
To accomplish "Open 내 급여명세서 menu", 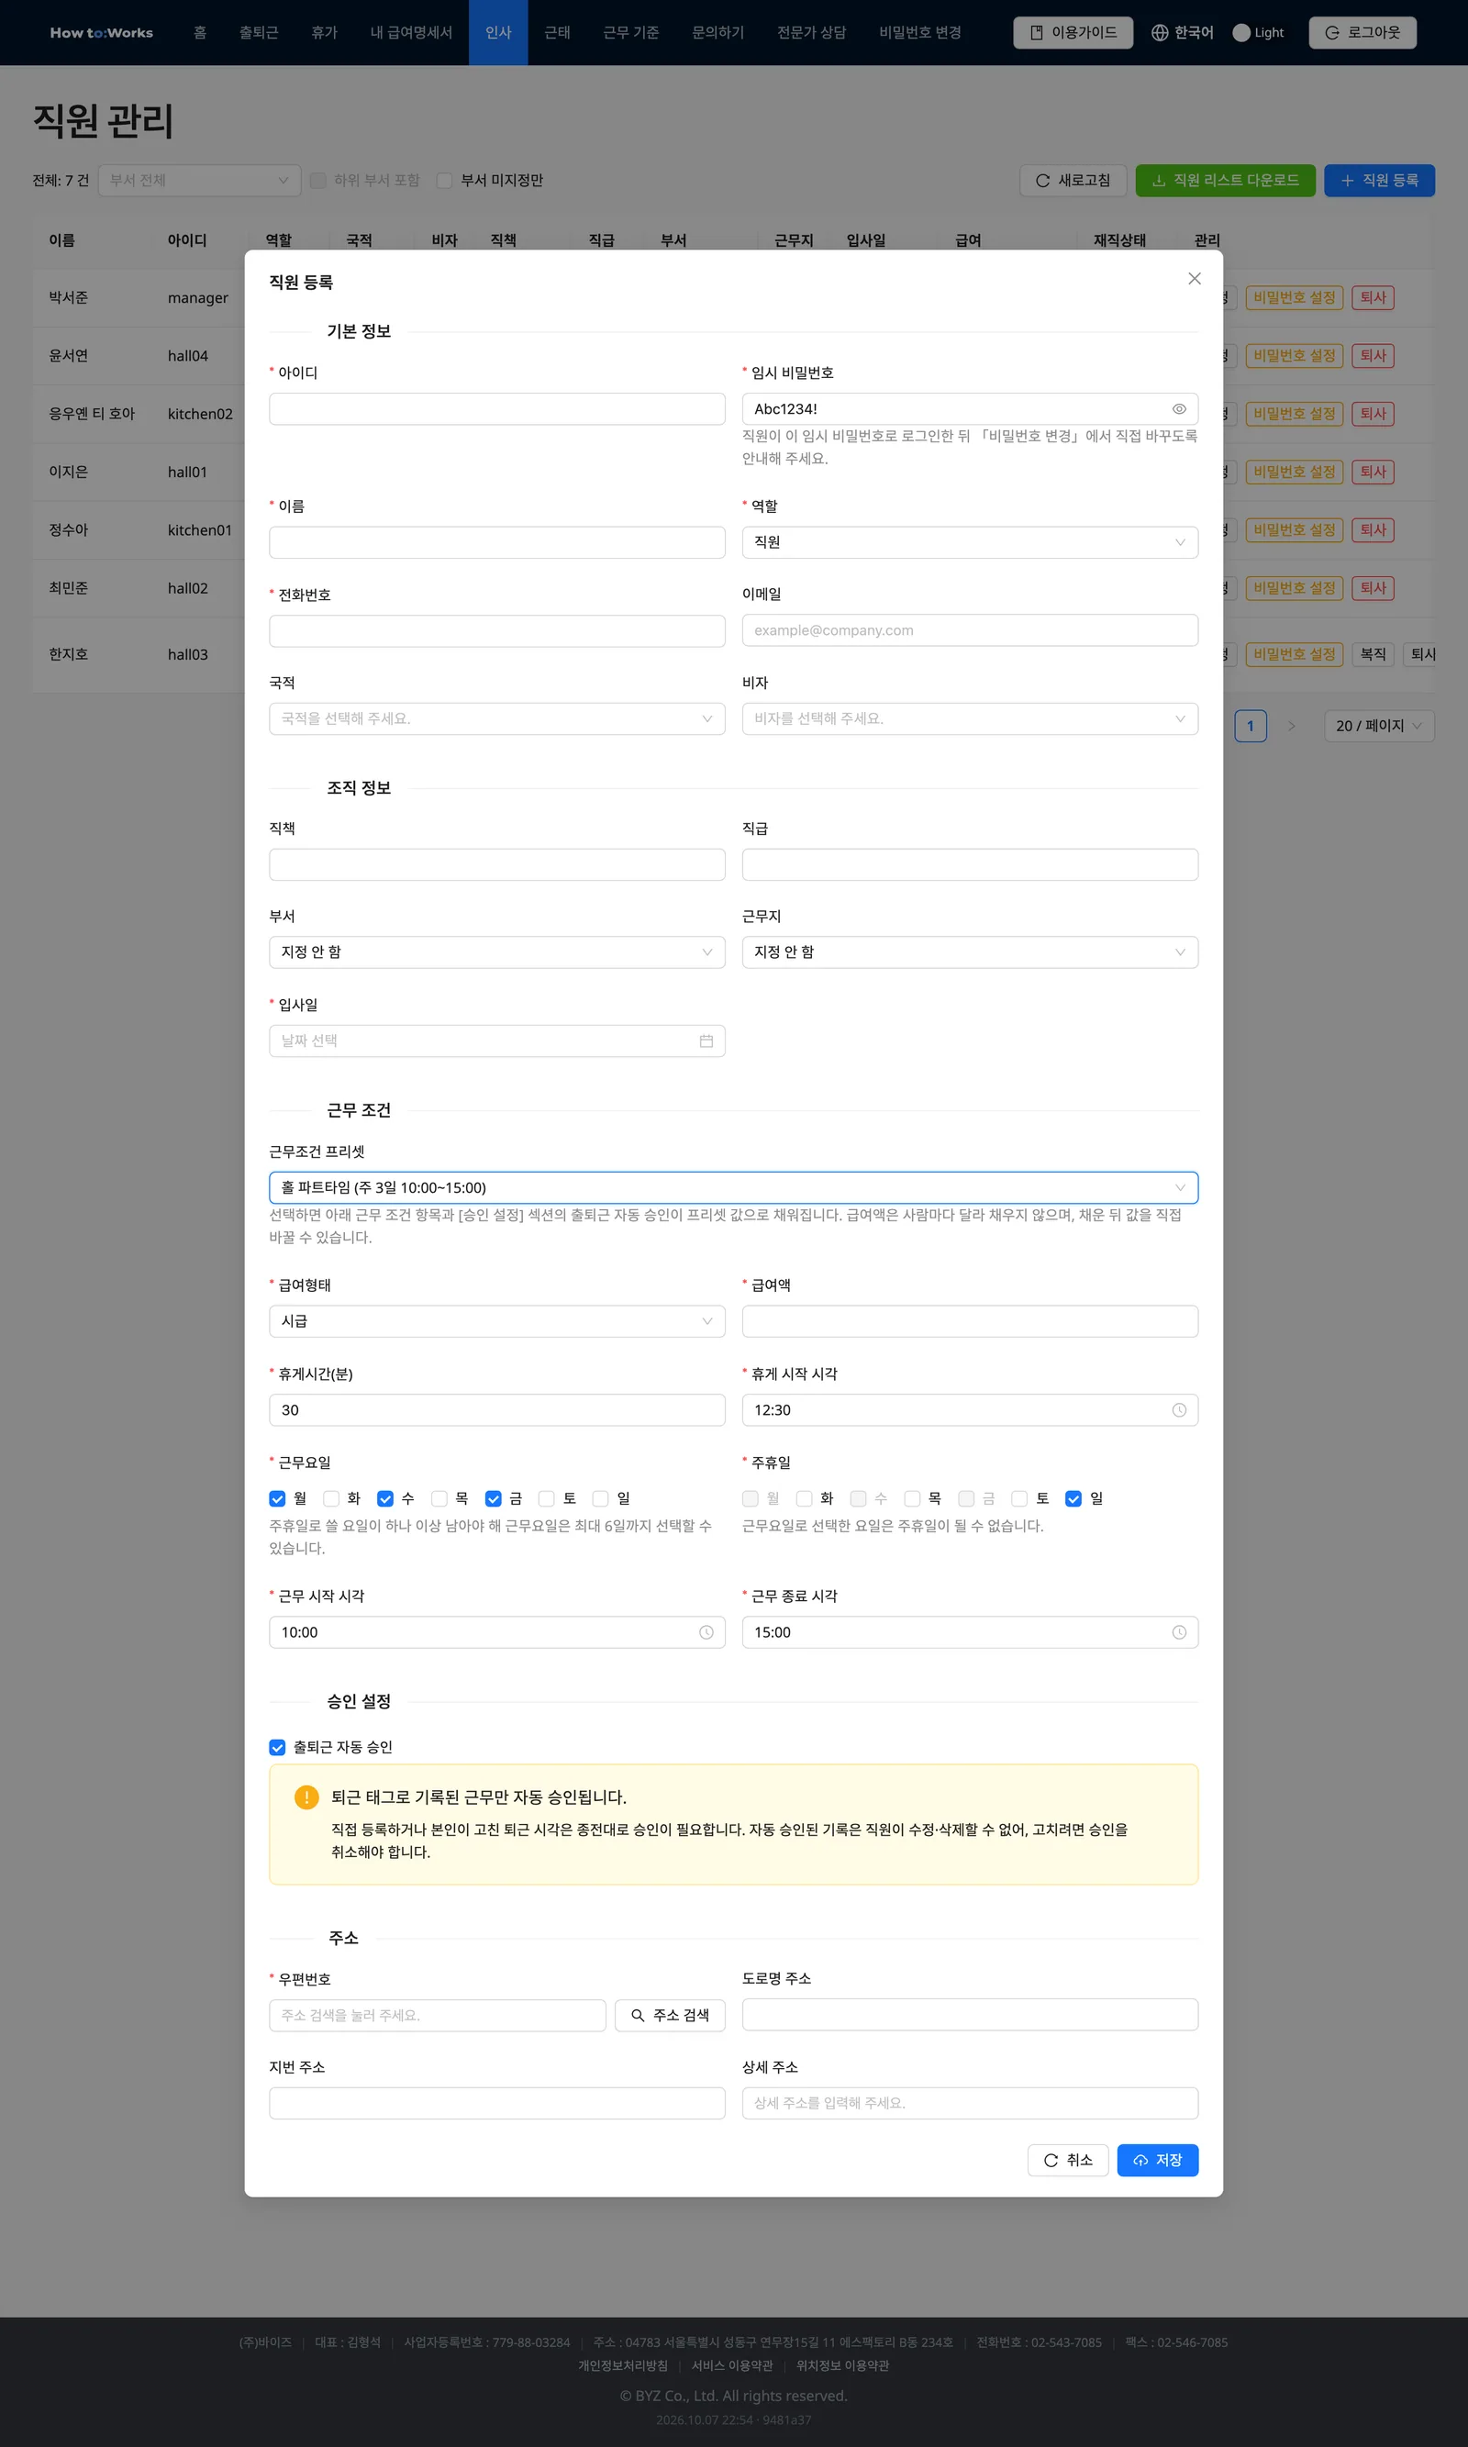I will pyautogui.click(x=410, y=33).
